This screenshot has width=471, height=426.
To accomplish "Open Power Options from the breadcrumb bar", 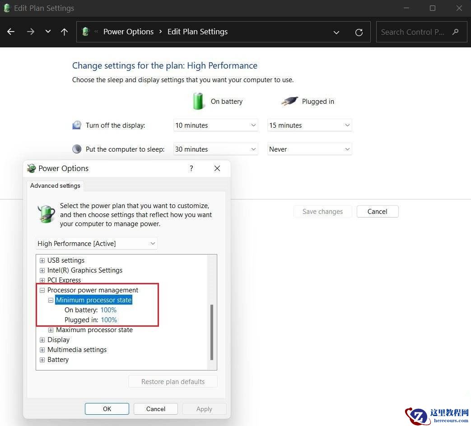I will 128,32.
